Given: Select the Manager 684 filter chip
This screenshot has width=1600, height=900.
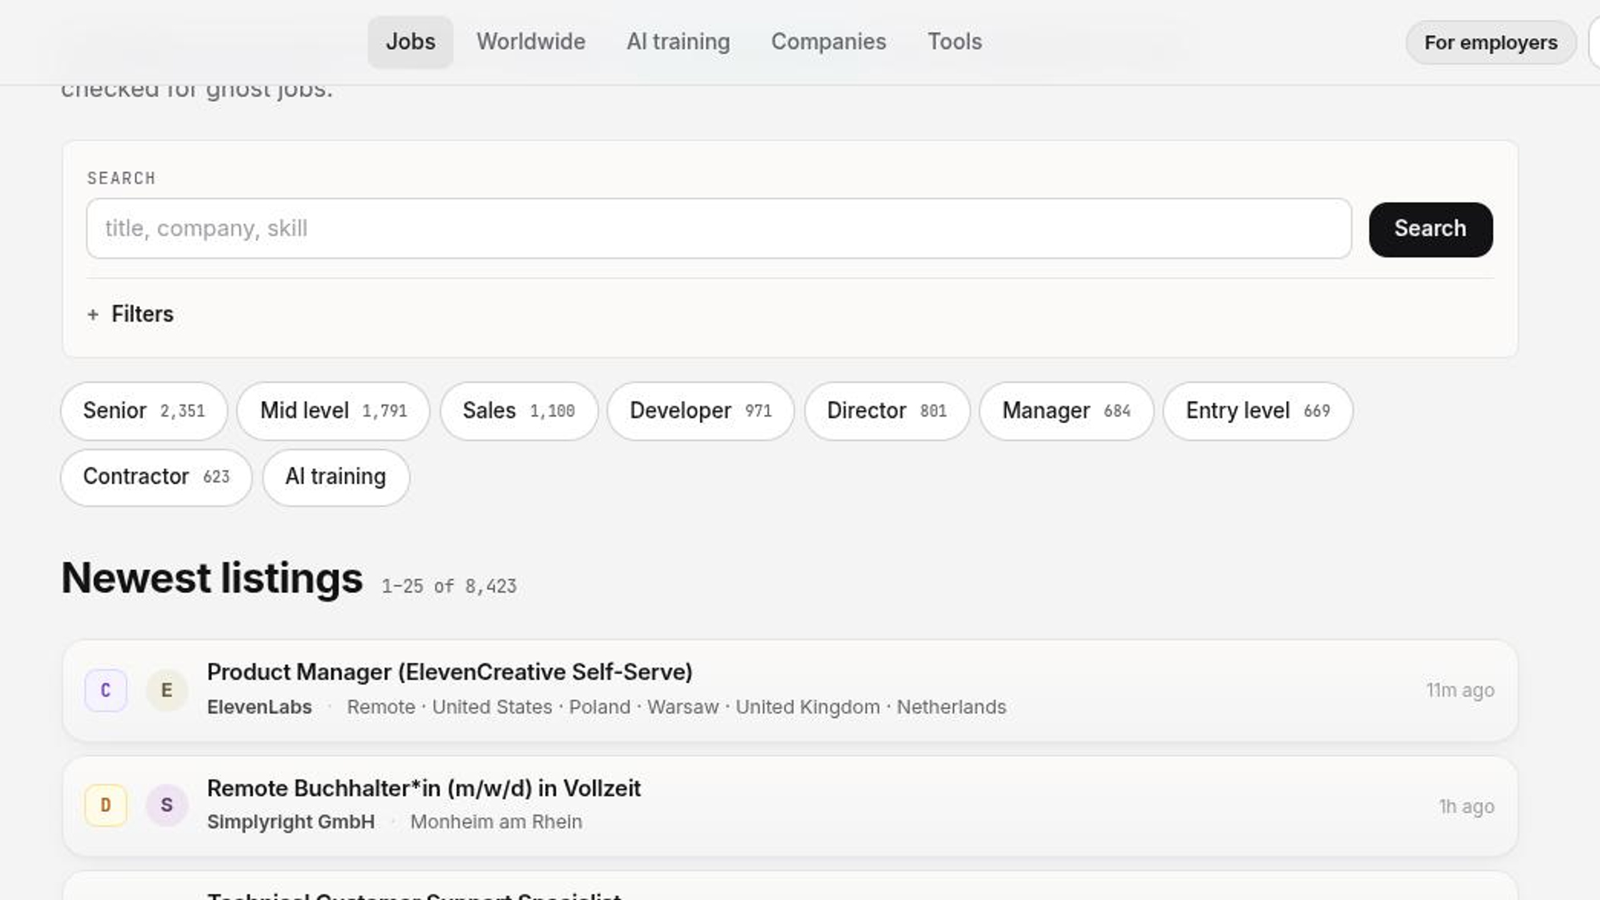Looking at the screenshot, I should (1066, 411).
